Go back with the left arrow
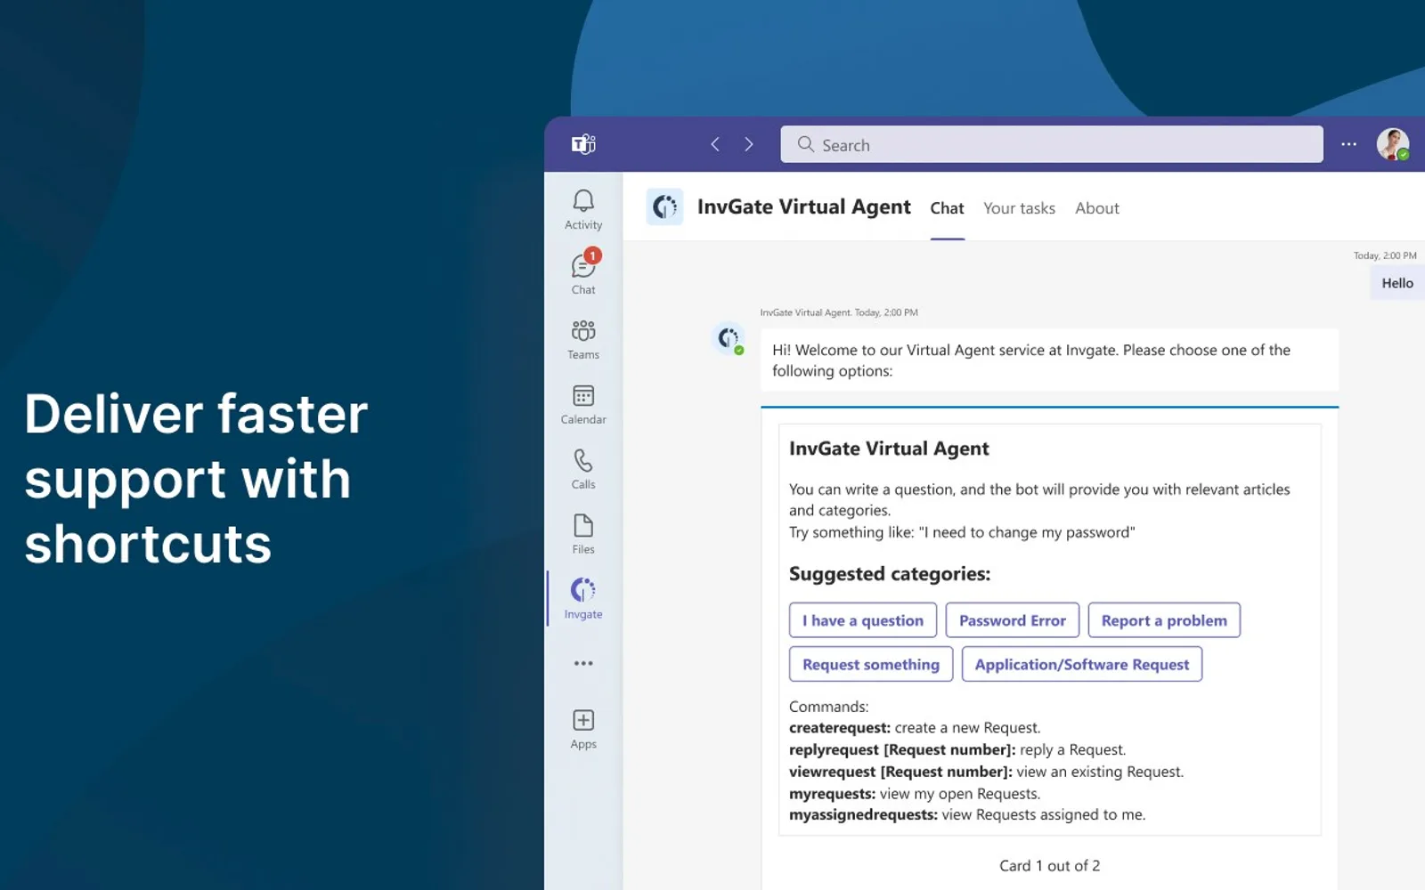The image size is (1425, 890). (714, 144)
